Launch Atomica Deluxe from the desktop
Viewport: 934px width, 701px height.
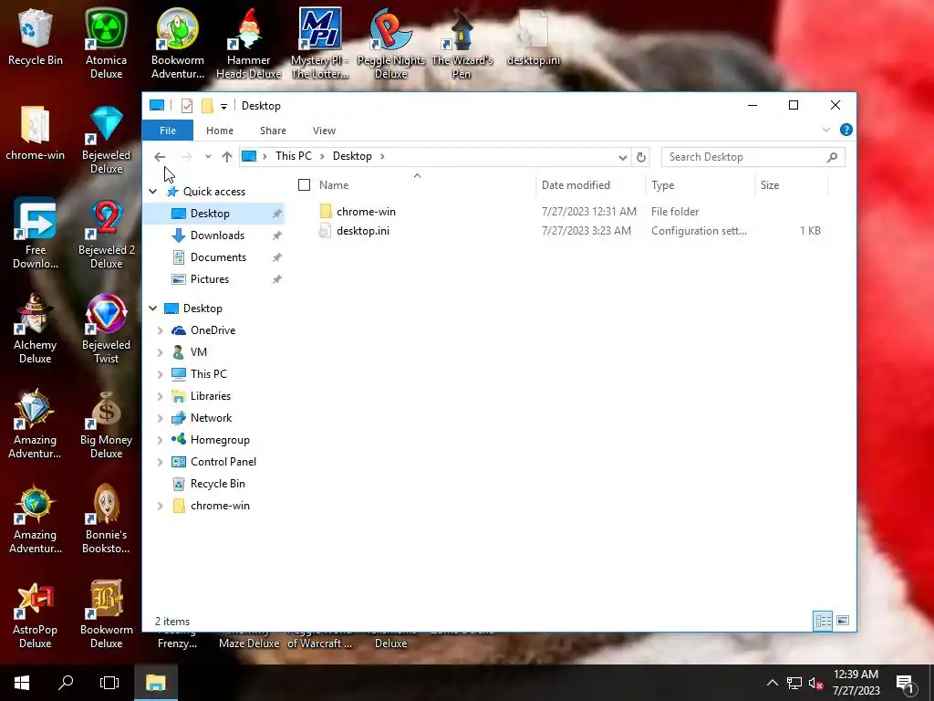(x=106, y=44)
